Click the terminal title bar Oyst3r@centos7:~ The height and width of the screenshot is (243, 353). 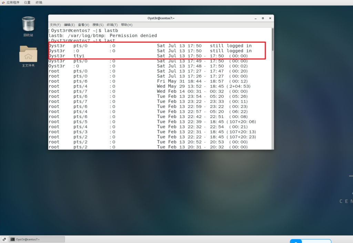click(161, 18)
